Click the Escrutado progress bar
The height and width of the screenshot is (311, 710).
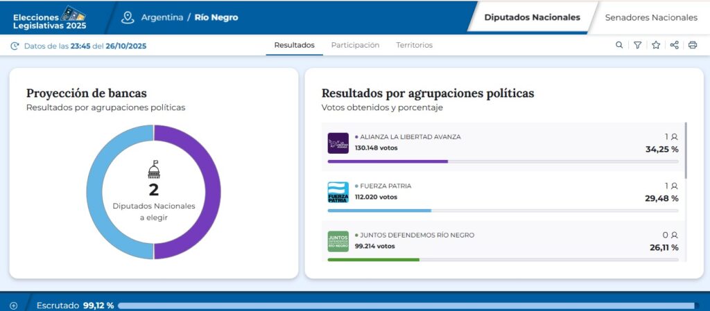406,305
